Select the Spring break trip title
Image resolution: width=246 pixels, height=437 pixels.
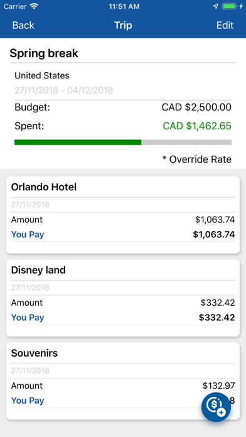[x=44, y=53]
